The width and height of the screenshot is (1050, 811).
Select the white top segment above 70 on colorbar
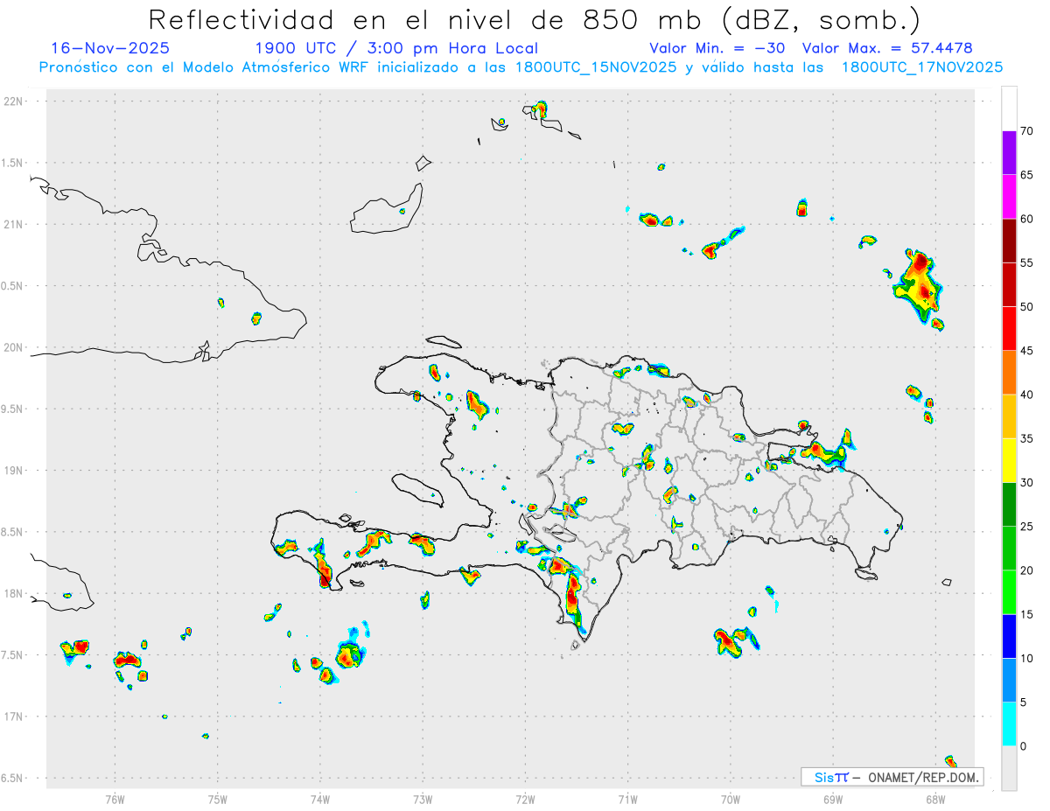1009,108
